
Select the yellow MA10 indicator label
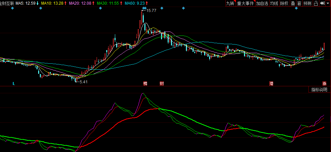point(52,3)
